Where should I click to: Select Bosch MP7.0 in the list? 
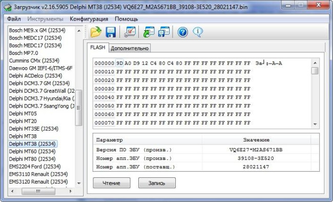coord(24,53)
